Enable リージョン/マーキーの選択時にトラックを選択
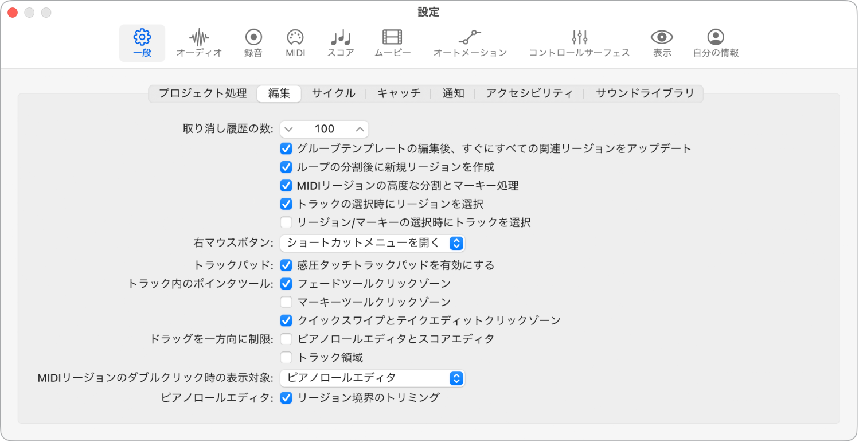The image size is (859, 442). tap(286, 222)
